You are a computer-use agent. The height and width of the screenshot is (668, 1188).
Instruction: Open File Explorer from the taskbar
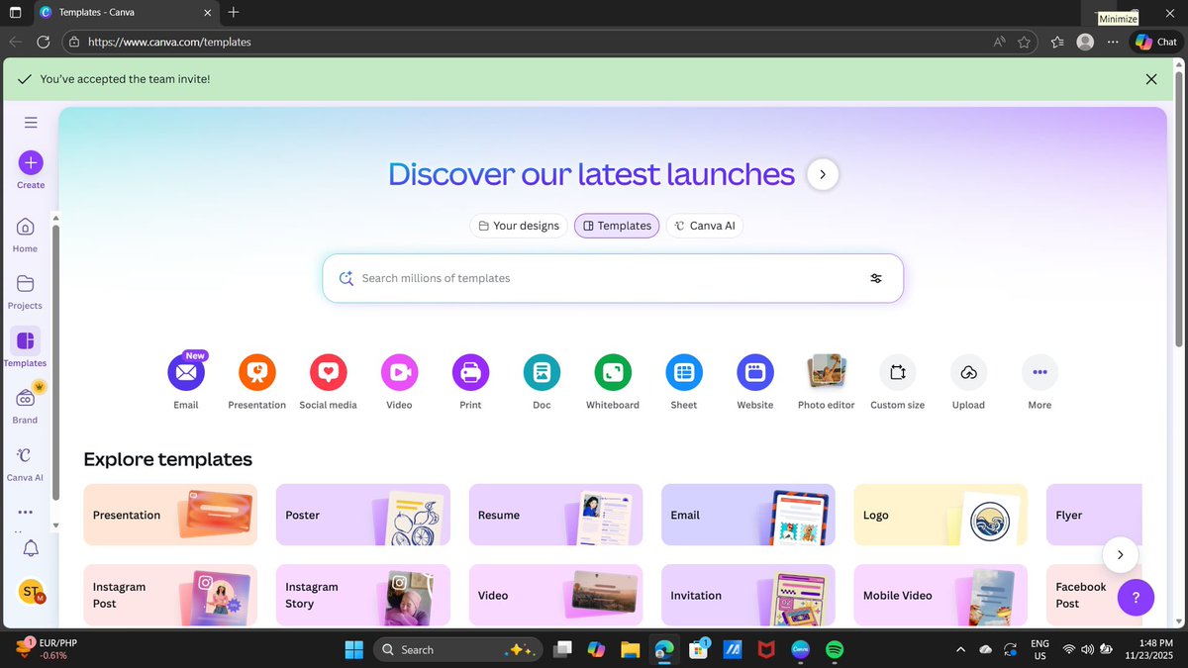point(630,649)
